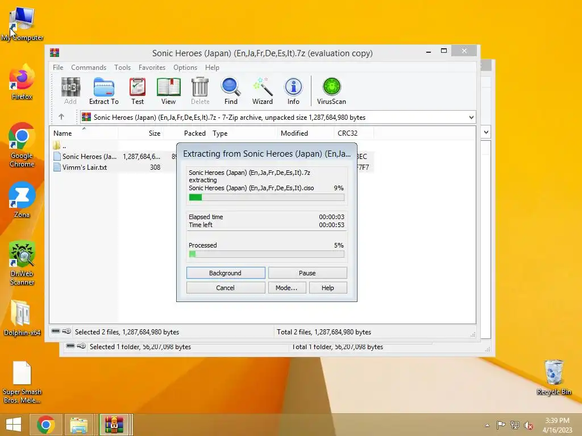This screenshot has width=582, height=436.
Task: Expand the archive path dropdown
Action: click(x=471, y=117)
